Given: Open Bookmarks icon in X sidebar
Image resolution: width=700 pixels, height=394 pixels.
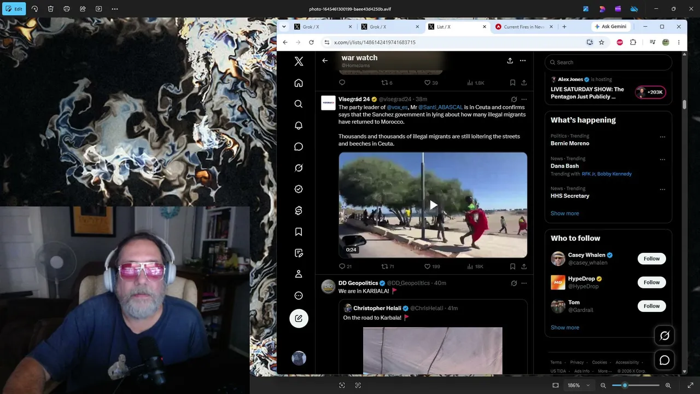Looking at the screenshot, I should (299, 232).
